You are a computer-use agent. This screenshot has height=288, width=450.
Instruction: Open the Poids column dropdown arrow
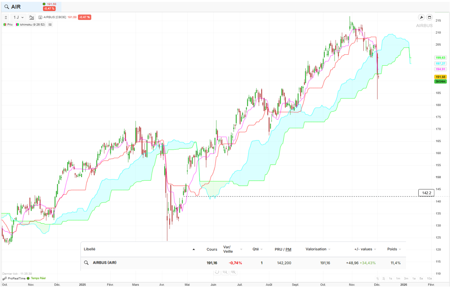400,249
